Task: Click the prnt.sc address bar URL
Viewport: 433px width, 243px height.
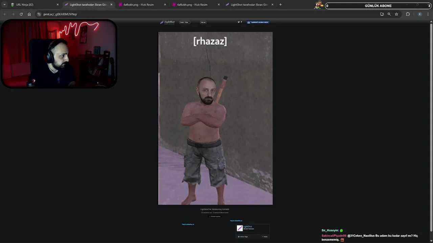Action: [60, 14]
